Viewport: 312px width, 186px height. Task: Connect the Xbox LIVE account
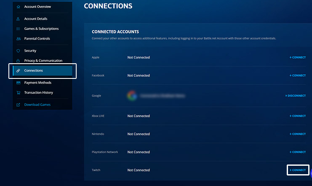point(298,116)
